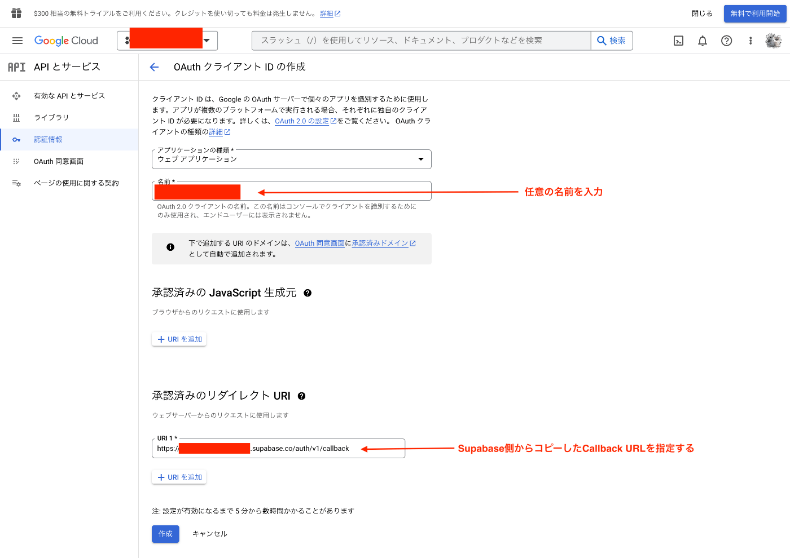Click the ライブラリ sidebar icon
This screenshot has width=790, height=558.
[16, 118]
